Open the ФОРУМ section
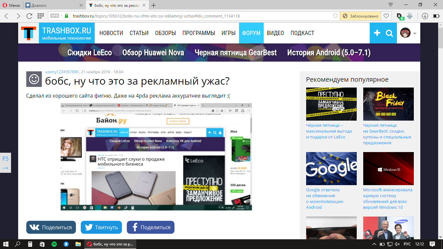Viewport: 443px width, 249px height. click(251, 33)
